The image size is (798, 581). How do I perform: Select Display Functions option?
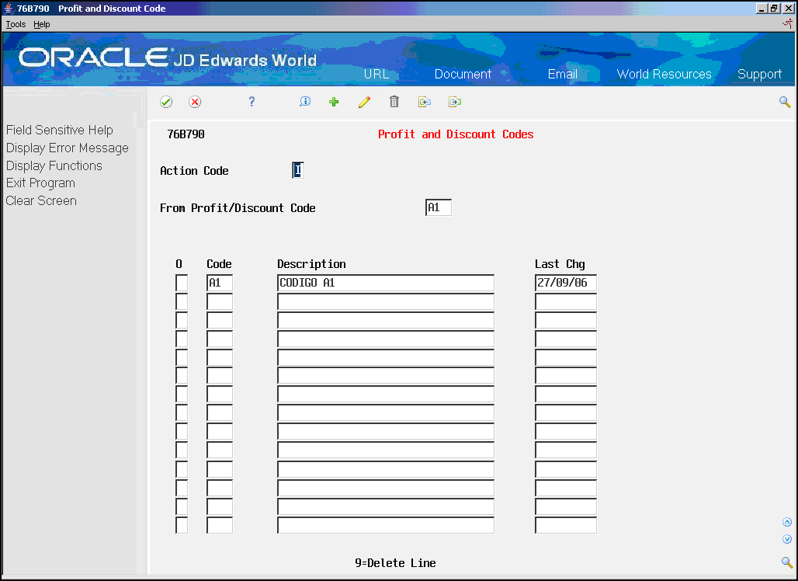pyautogui.click(x=54, y=165)
